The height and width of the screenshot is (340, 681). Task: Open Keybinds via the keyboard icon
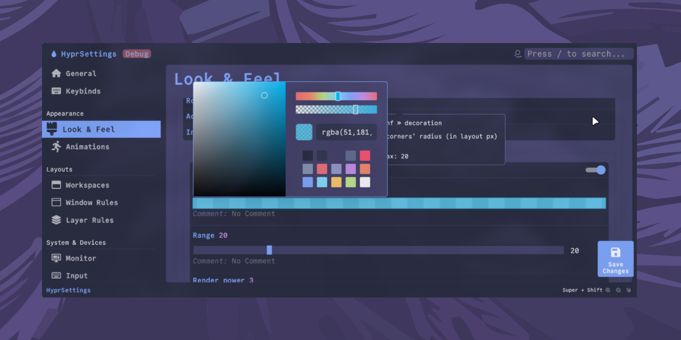pyautogui.click(x=57, y=91)
